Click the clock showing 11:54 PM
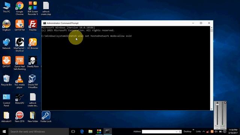Viewport: 240px width, 135px height. coord(233,132)
